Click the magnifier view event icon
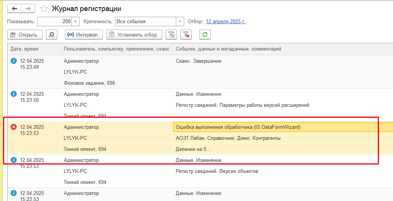 tap(52, 35)
